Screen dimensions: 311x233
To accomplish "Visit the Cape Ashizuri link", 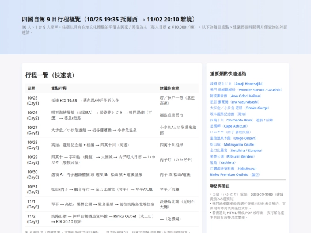I will pos(229,126).
